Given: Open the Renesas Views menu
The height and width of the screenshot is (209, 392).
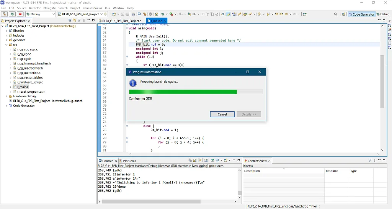Looking at the screenshot, I should pyautogui.click(x=92, y=8).
